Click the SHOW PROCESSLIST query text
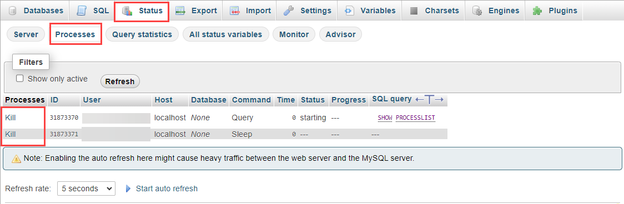624x204 pixels. coord(406,118)
